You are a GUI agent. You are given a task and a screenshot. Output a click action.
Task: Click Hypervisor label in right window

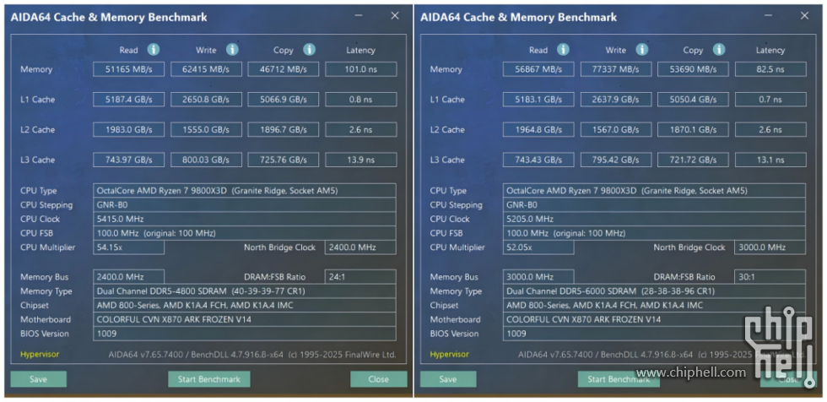[x=449, y=355]
